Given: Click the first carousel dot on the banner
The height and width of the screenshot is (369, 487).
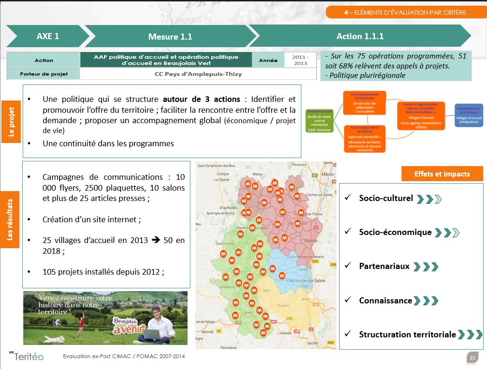Looking at the screenshot, I should [103, 342].
